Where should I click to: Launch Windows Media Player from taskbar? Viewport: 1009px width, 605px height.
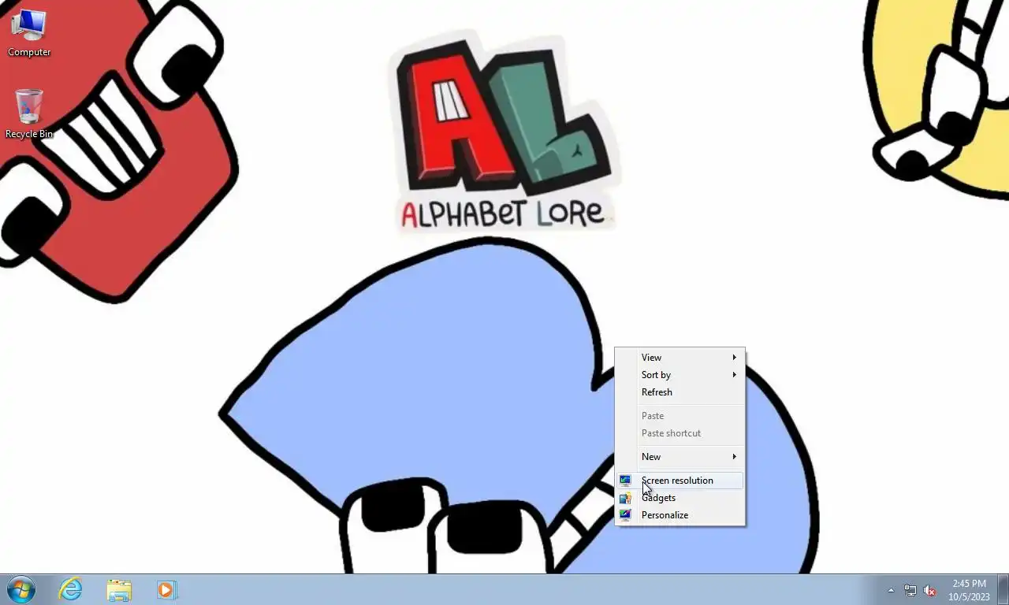pyautogui.click(x=166, y=589)
